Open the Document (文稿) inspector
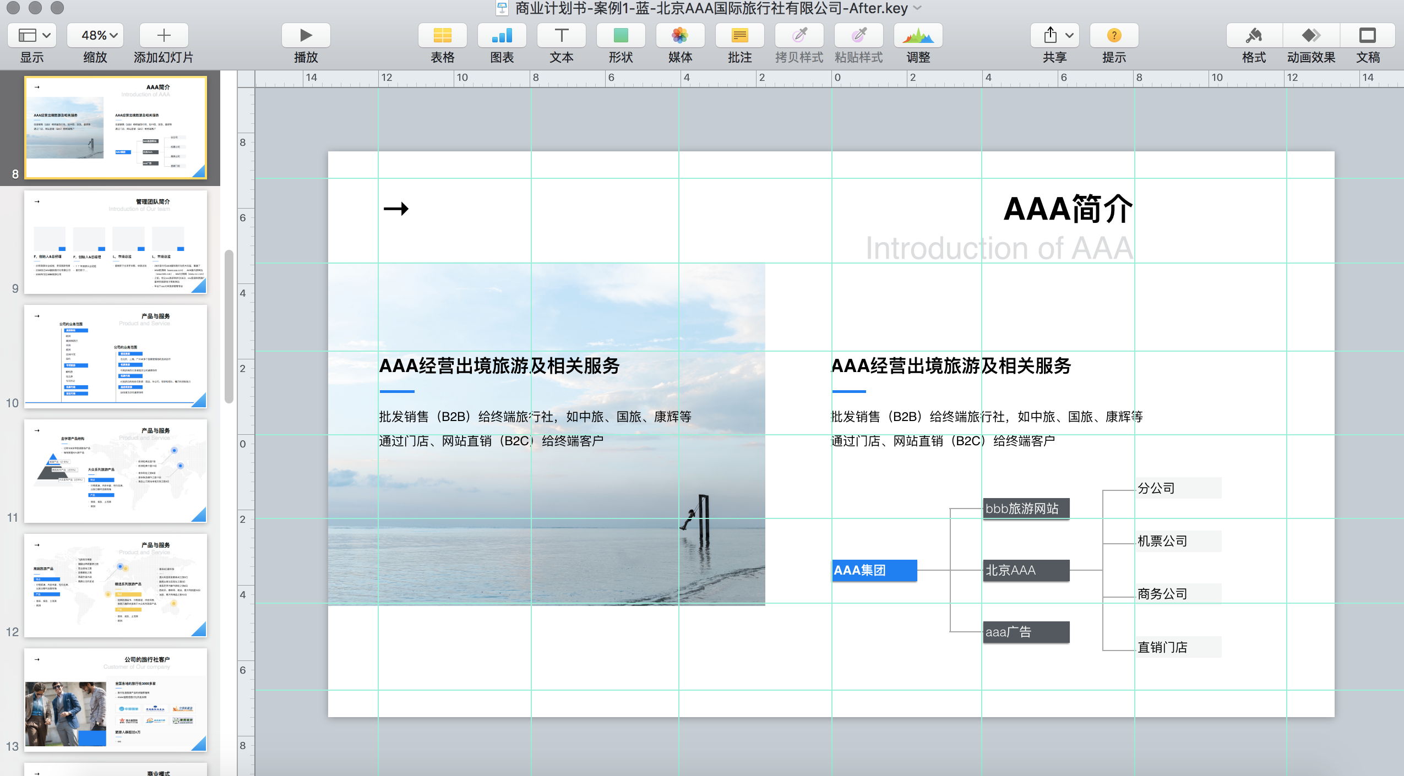This screenshot has width=1404, height=776. [1368, 36]
